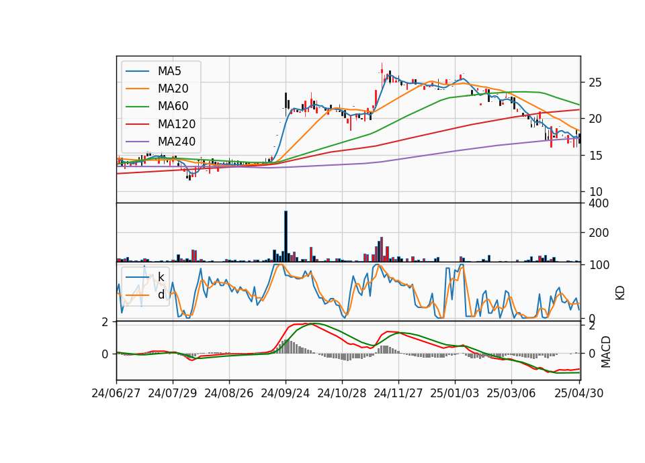Click the MA20 legend label

click(x=173, y=89)
